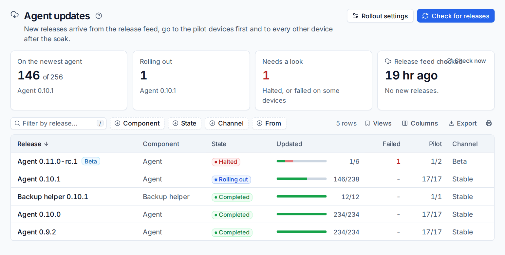Export the releases table
This screenshot has width=505, height=255.
(462, 123)
